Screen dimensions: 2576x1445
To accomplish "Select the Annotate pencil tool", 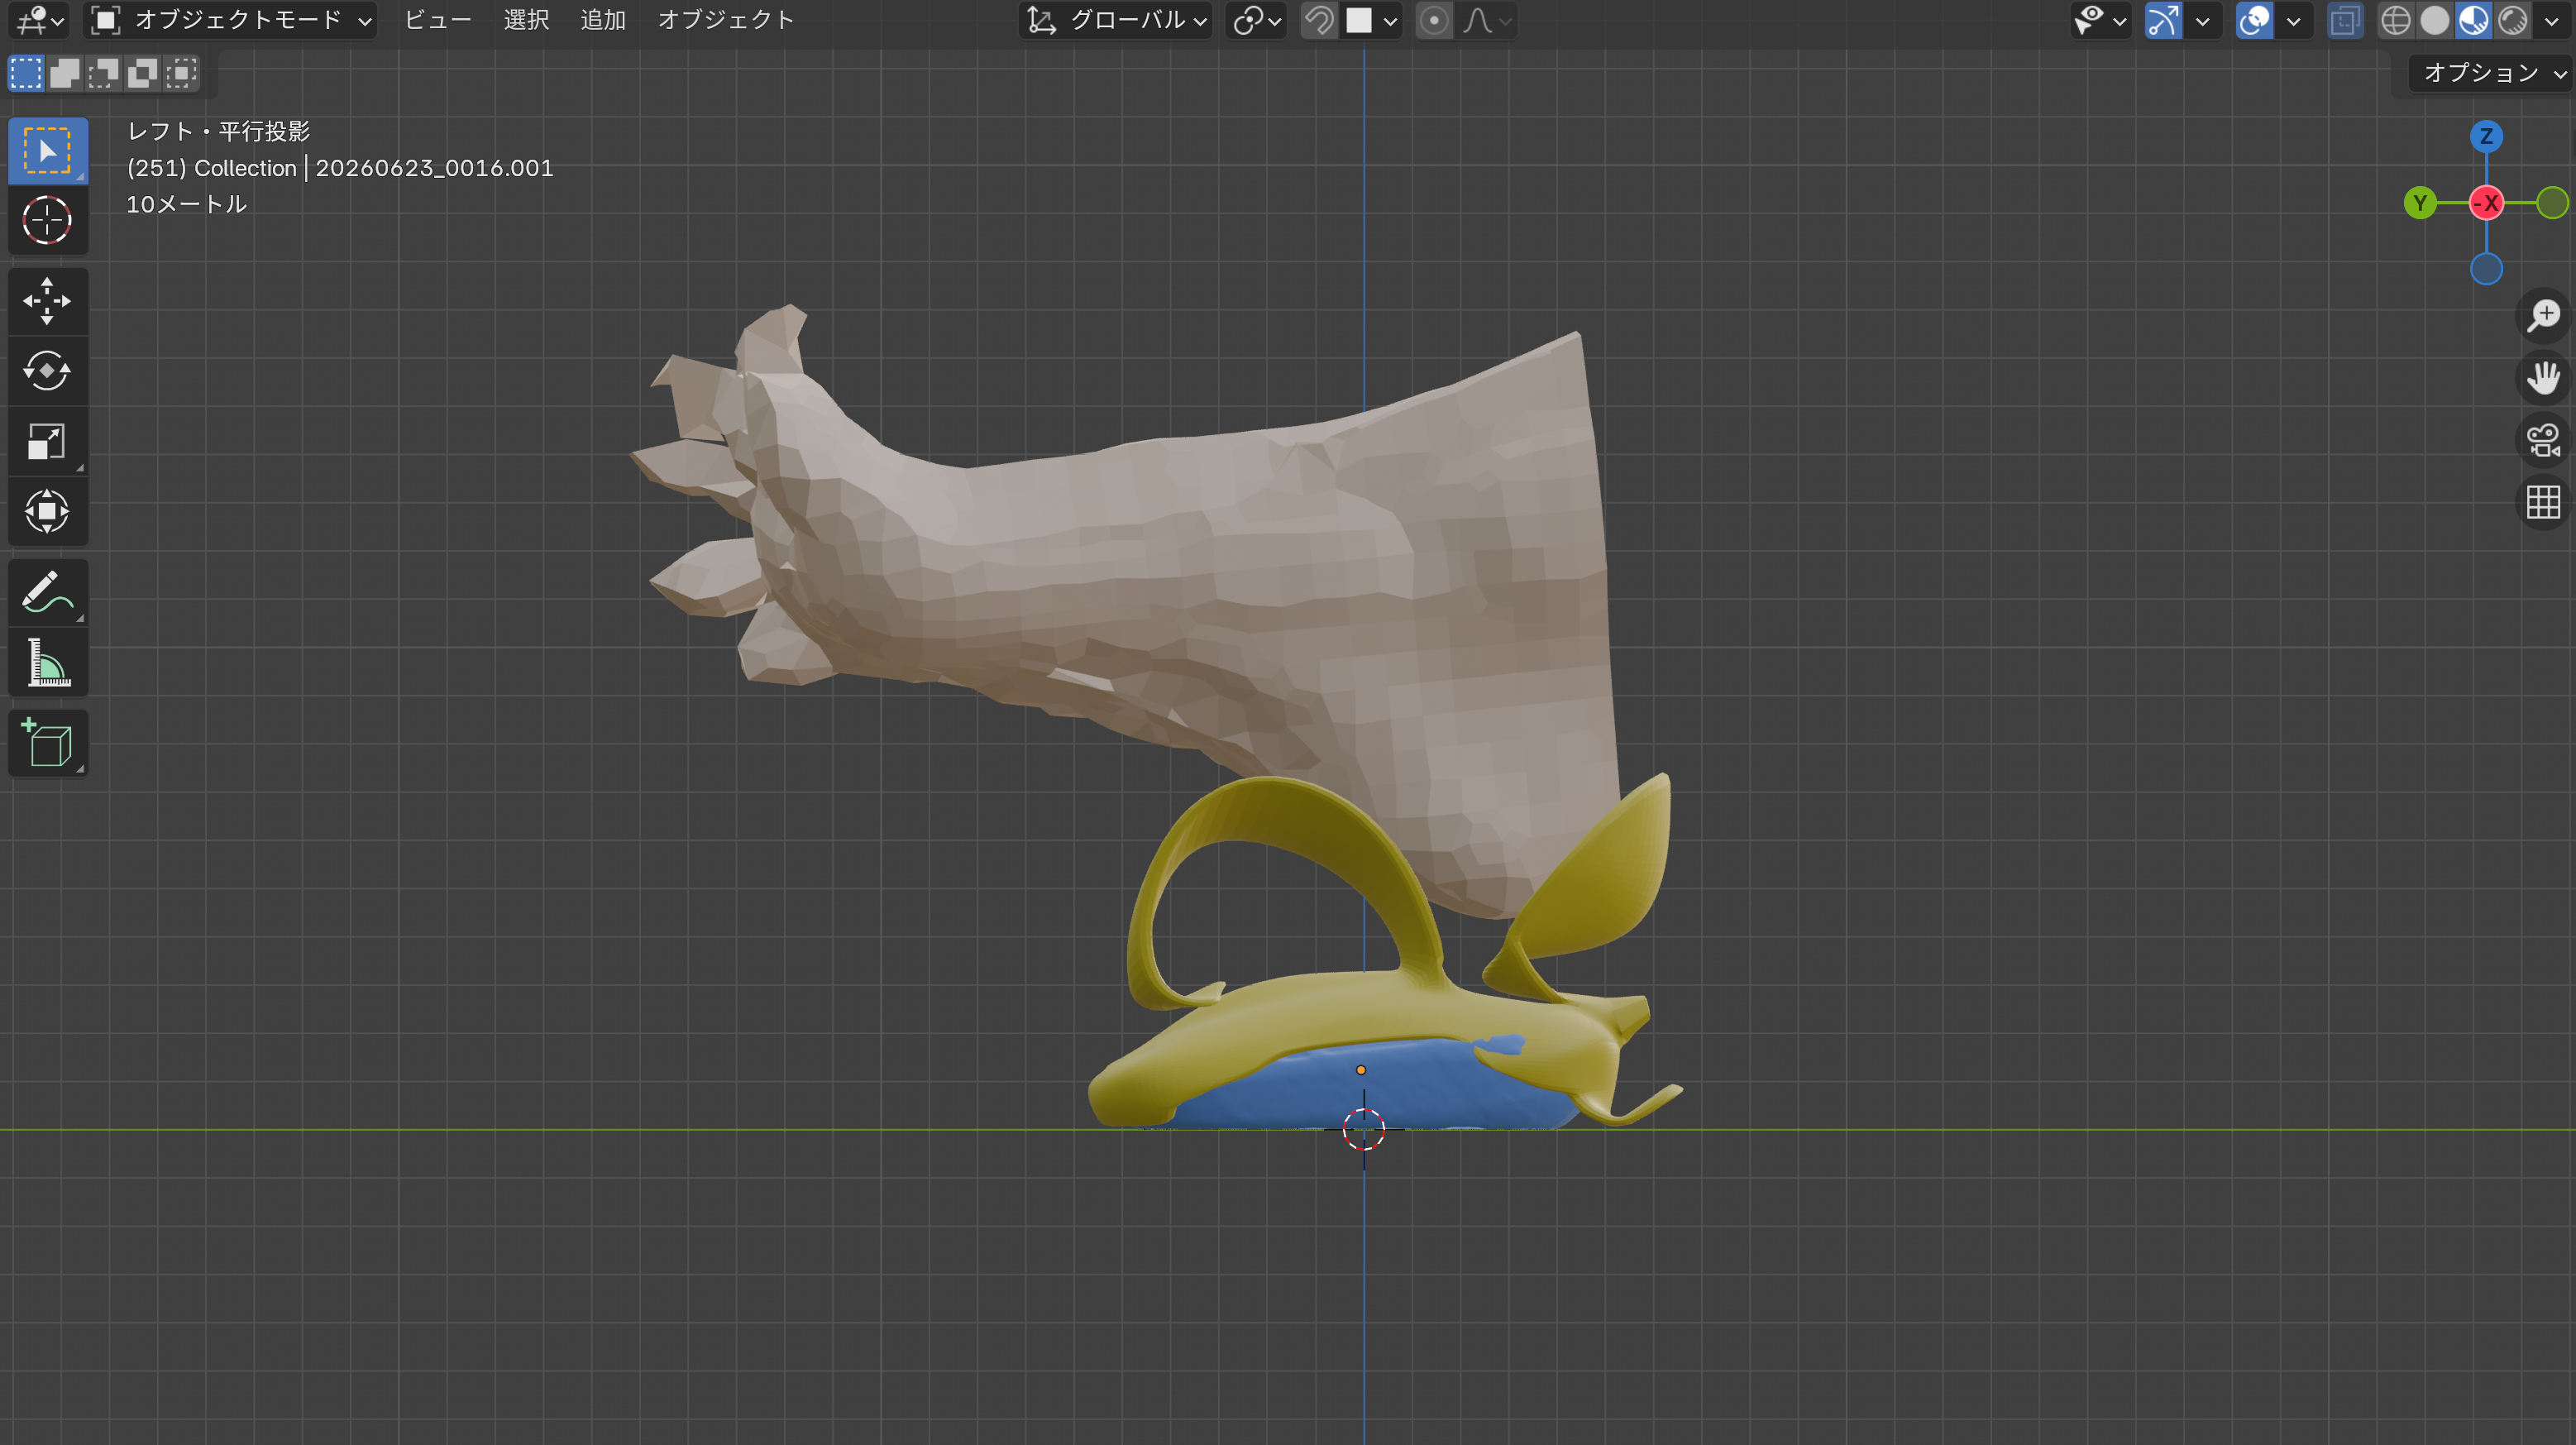I will click(x=47, y=592).
